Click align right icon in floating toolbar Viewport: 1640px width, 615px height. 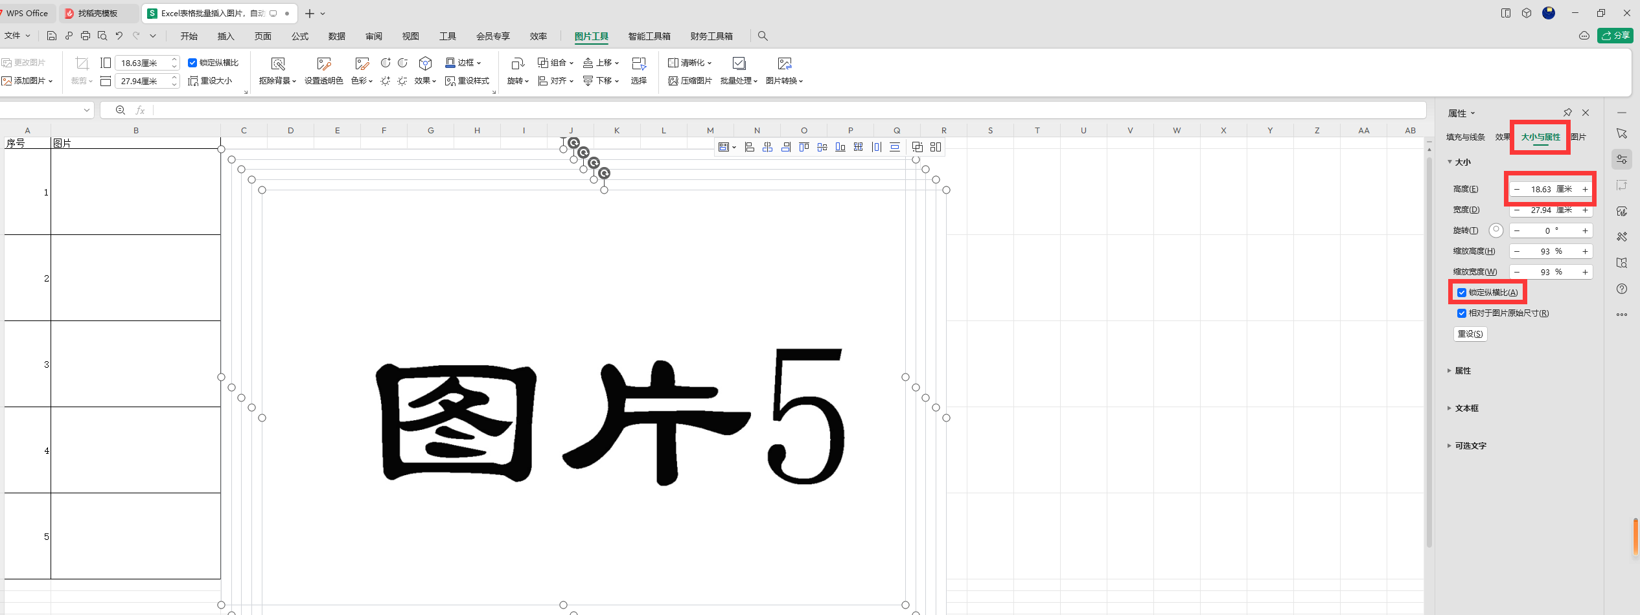click(x=786, y=147)
